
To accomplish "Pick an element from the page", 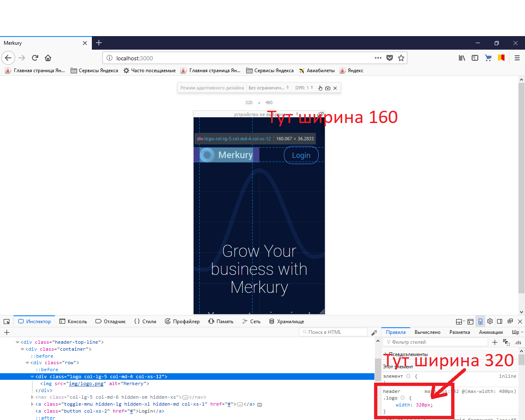I will (7, 322).
